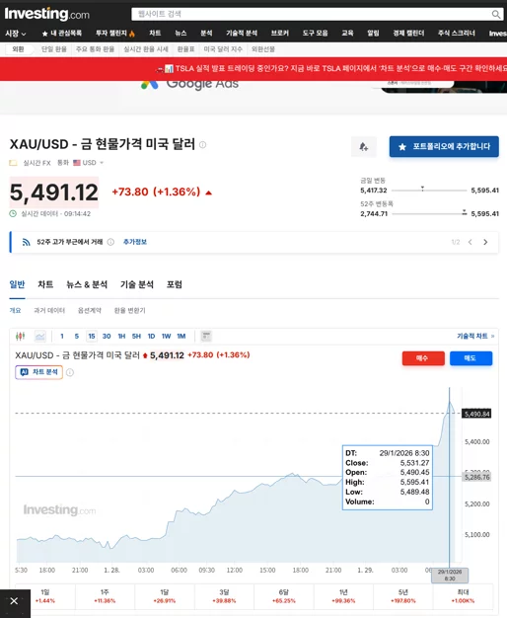Set chart interval to 5 minutes
The image size is (507, 618).
pyautogui.click(x=77, y=337)
